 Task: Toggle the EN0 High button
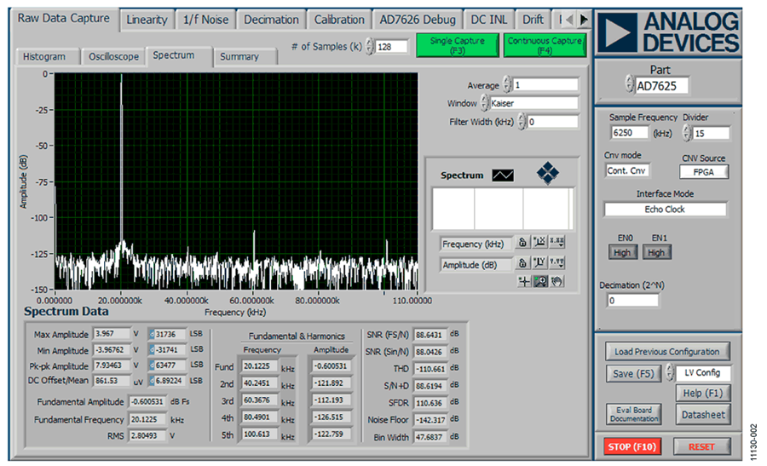[623, 252]
